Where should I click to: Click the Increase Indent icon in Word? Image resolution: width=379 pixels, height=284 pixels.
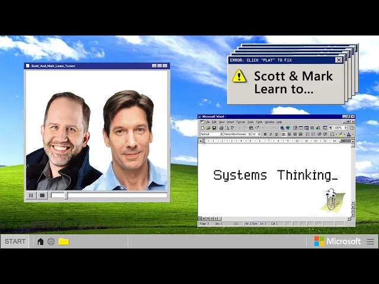point(325,134)
